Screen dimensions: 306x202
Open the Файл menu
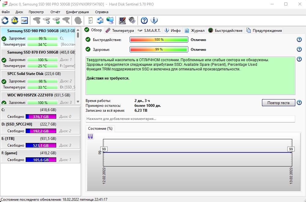tap(6, 12)
